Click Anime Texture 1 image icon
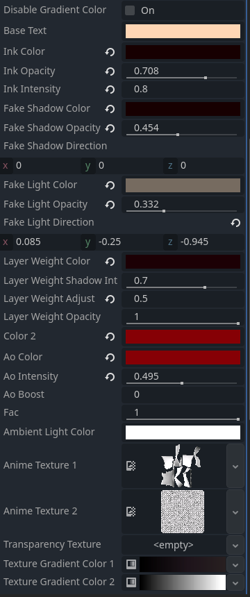The width and height of the screenshot is (250, 597). coord(131,465)
